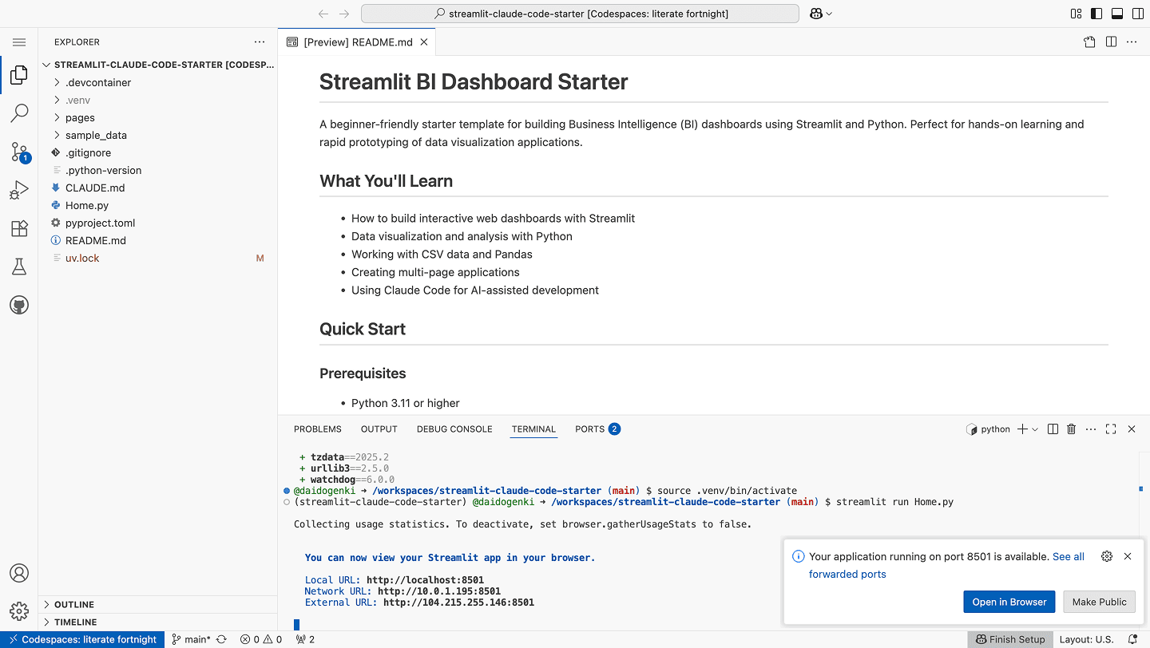Open Home.py in the explorer
Image resolution: width=1150 pixels, height=648 pixels.
87,205
